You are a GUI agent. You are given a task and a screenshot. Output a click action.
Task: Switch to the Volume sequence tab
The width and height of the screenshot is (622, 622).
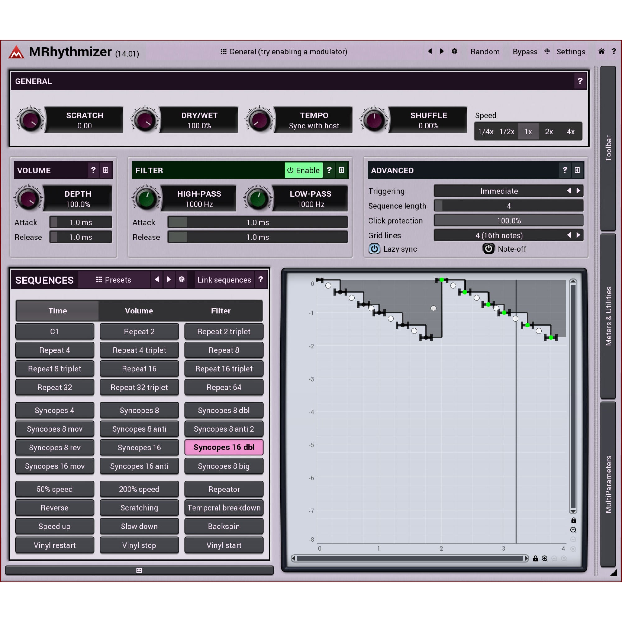pos(139,311)
